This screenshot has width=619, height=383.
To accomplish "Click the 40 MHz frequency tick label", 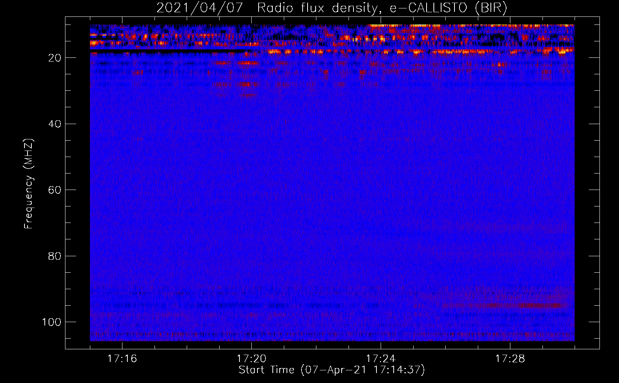I will pos(55,124).
